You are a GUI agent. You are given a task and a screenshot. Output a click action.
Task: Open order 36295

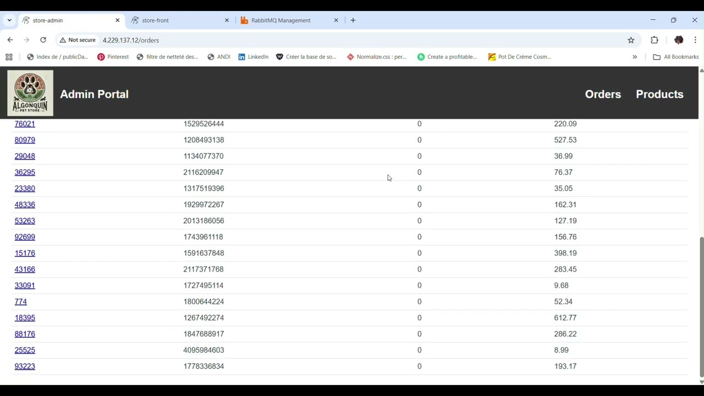pyautogui.click(x=25, y=172)
